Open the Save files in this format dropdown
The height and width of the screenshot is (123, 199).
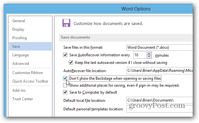[x=160, y=47]
